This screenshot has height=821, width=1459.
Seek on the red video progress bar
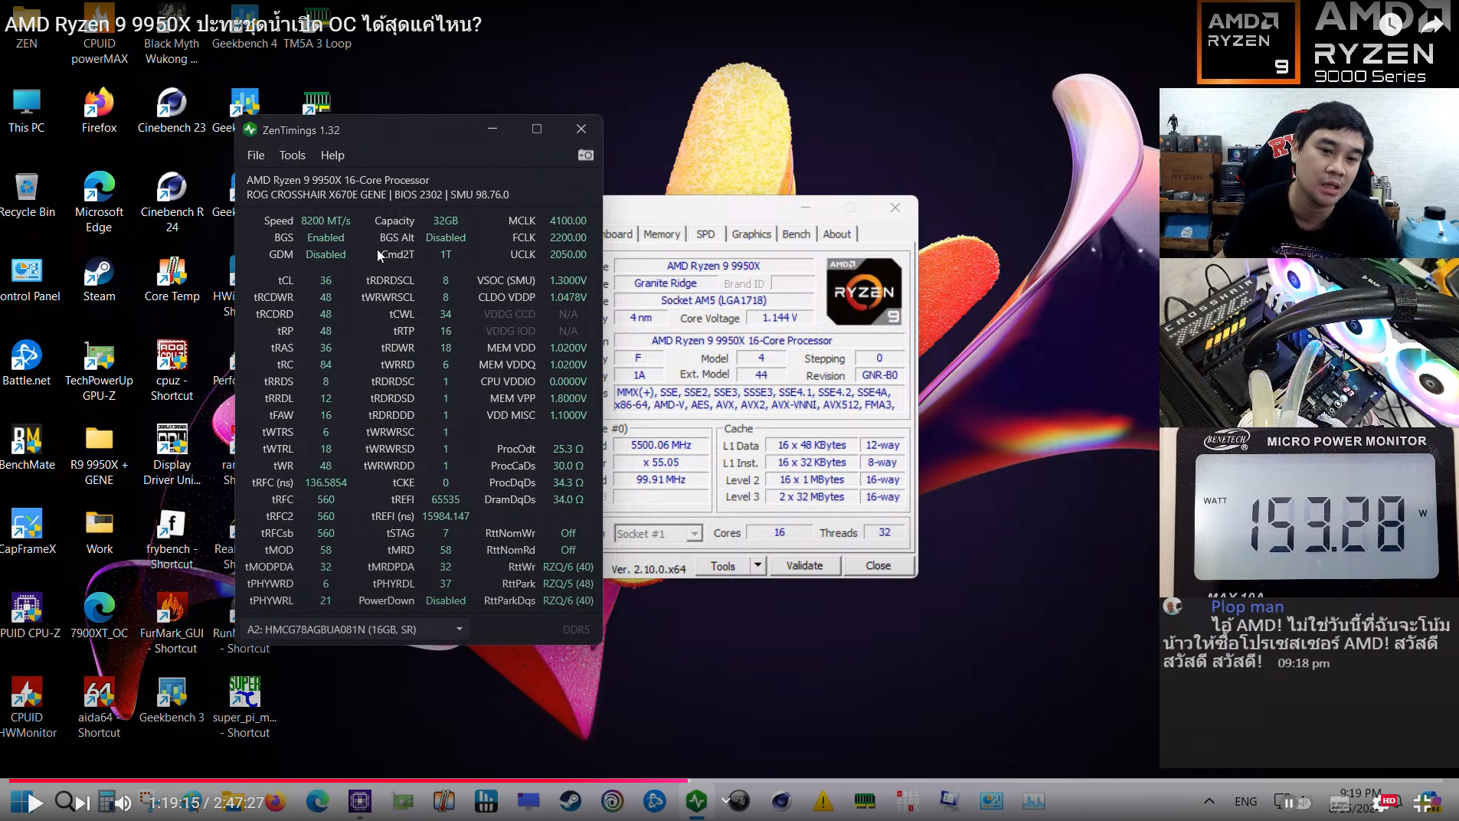point(345,780)
